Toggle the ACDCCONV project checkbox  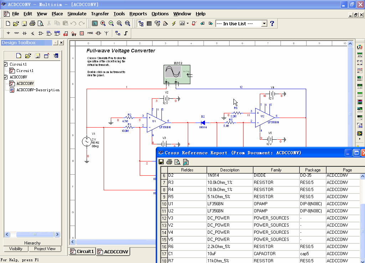(6, 77)
